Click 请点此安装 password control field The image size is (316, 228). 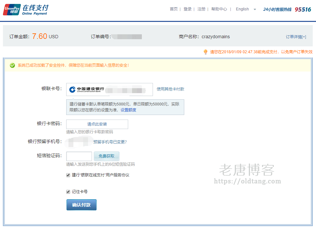click(x=97, y=124)
